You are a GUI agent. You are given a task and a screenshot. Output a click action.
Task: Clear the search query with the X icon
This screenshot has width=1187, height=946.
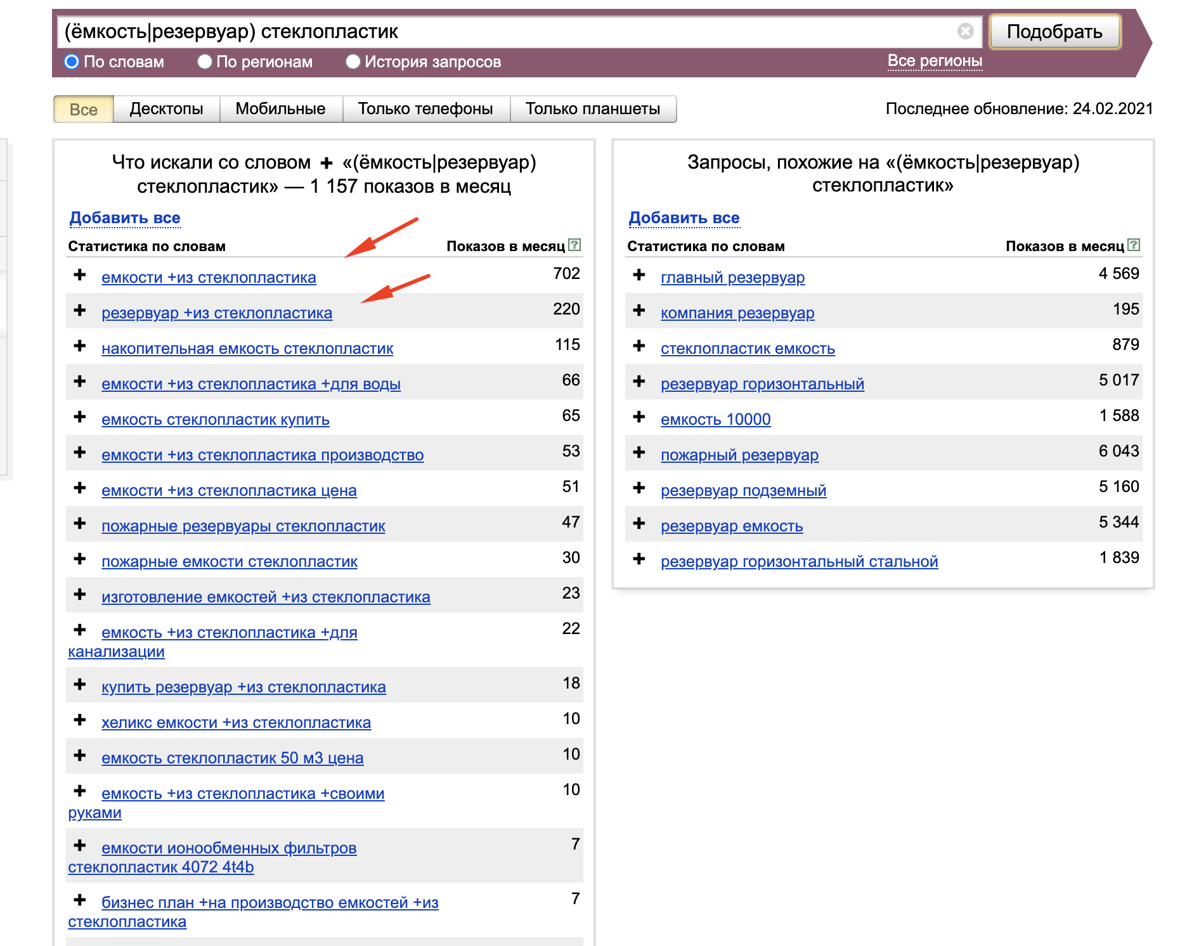pos(965,31)
